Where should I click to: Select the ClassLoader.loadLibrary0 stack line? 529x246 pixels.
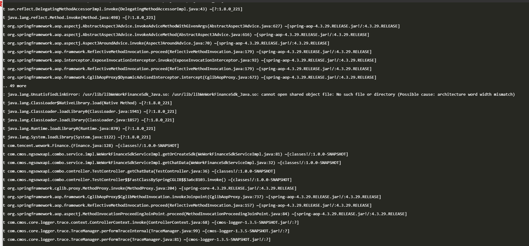coord(90,112)
